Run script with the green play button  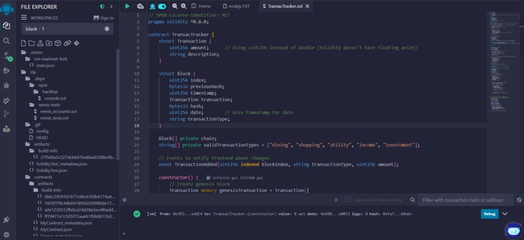(127, 6)
